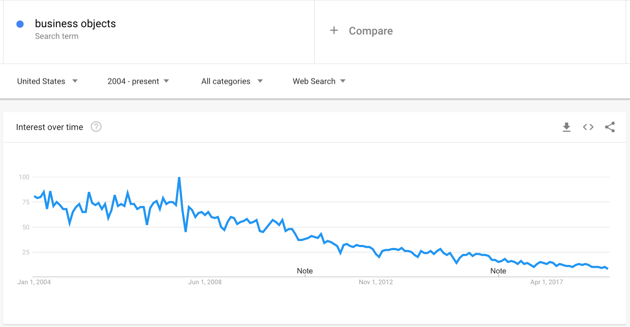
Task: Open the embed code icon
Action: coord(588,127)
